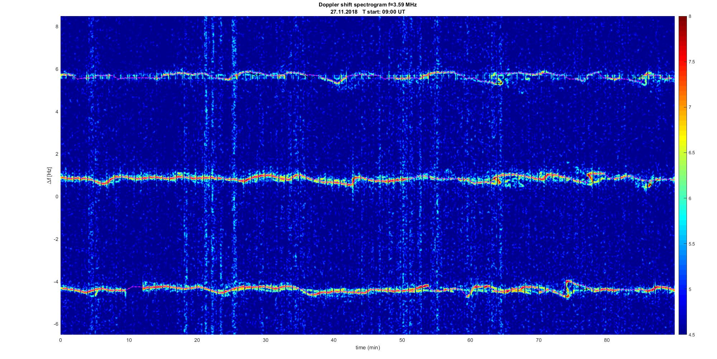717x359 pixels.
Task: Click the 40 tick on time axis
Action: click(334, 340)
